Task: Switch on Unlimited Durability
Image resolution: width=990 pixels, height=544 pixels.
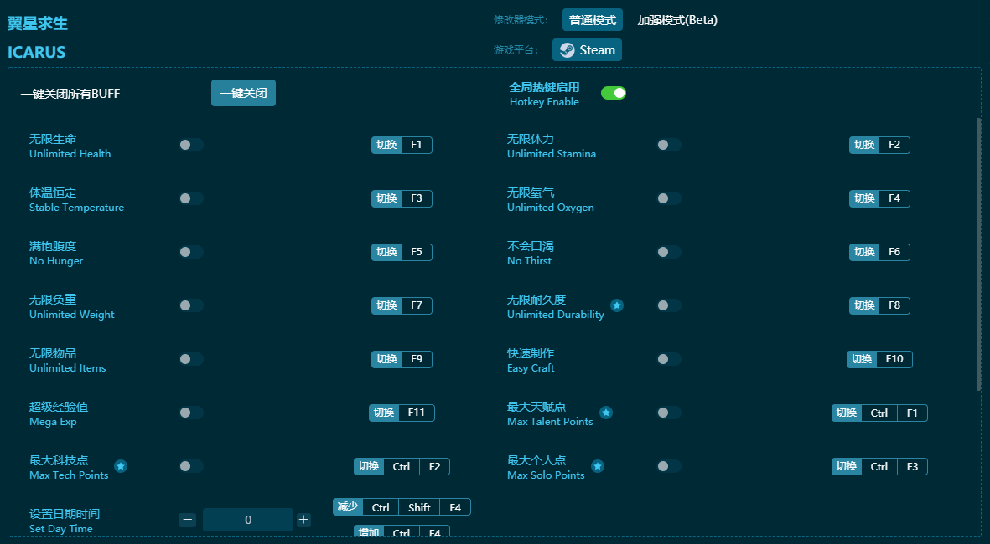Action: [x=669, y=305]
